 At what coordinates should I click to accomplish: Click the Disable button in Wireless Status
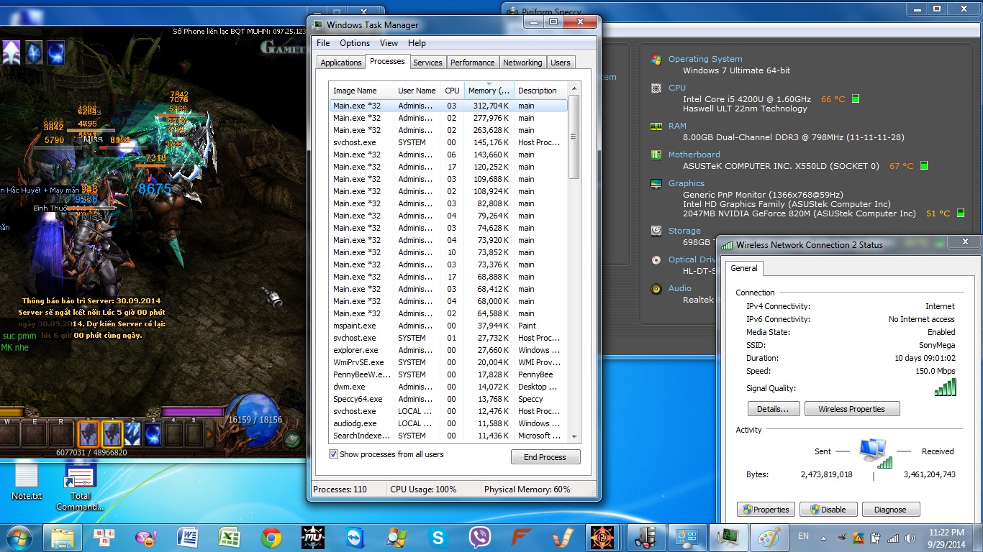pos(828,510)
